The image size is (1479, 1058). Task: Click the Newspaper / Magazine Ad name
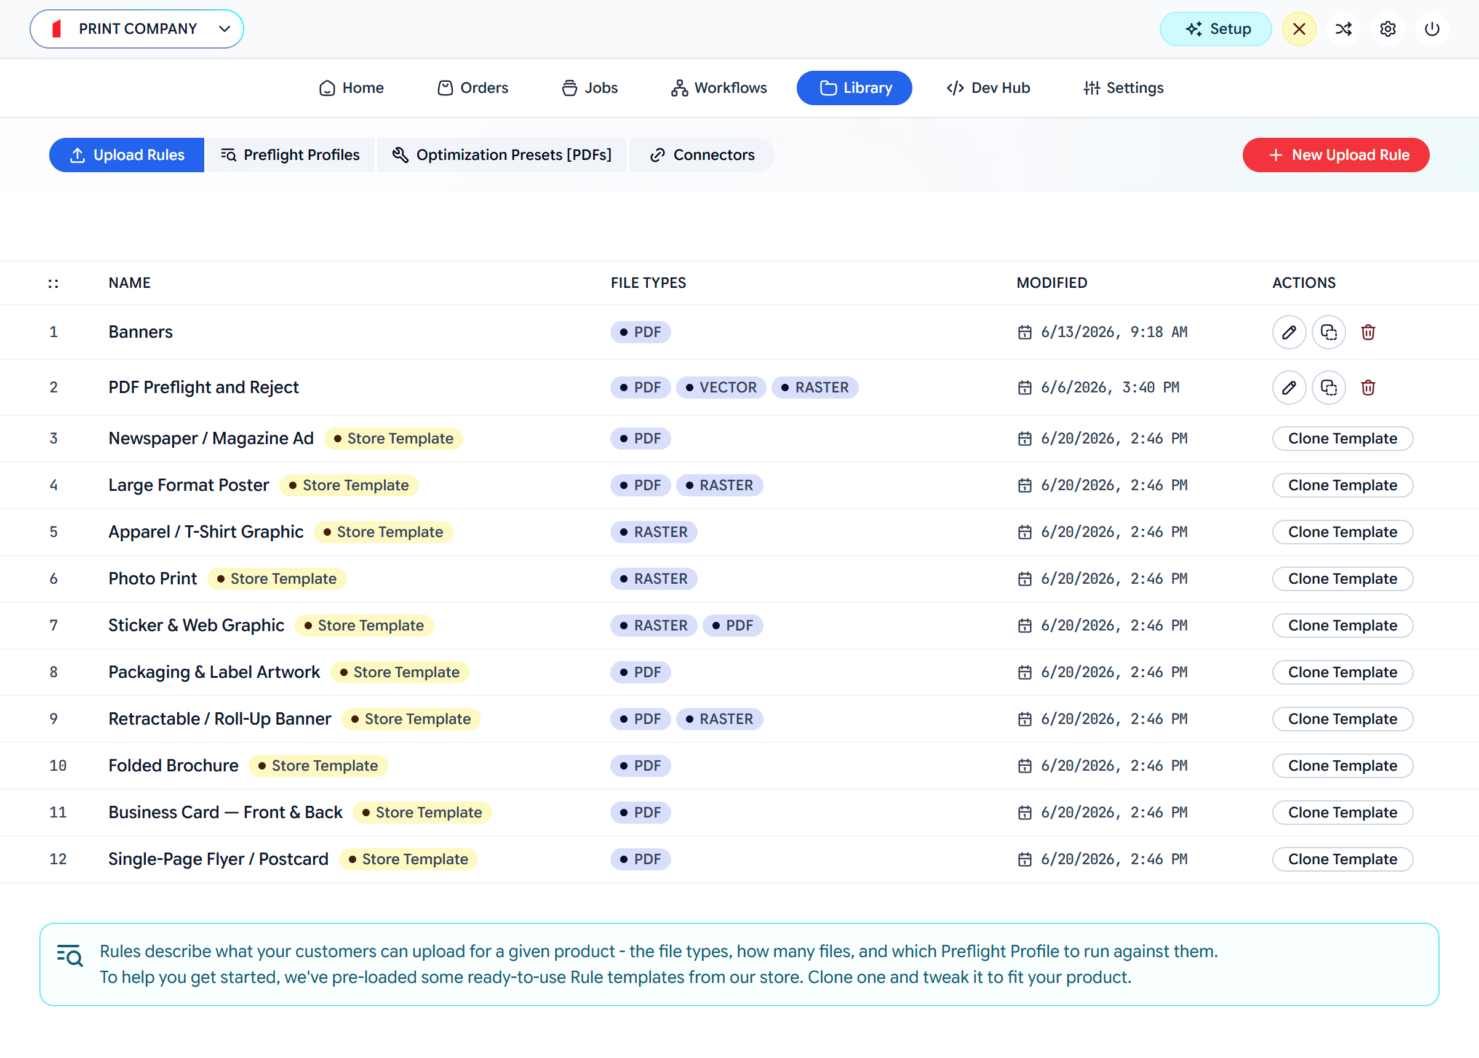tap(211, 439)
